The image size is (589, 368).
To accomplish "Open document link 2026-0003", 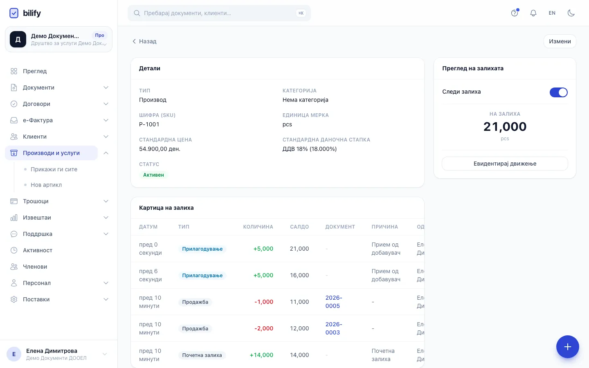I will click(334, 328).
